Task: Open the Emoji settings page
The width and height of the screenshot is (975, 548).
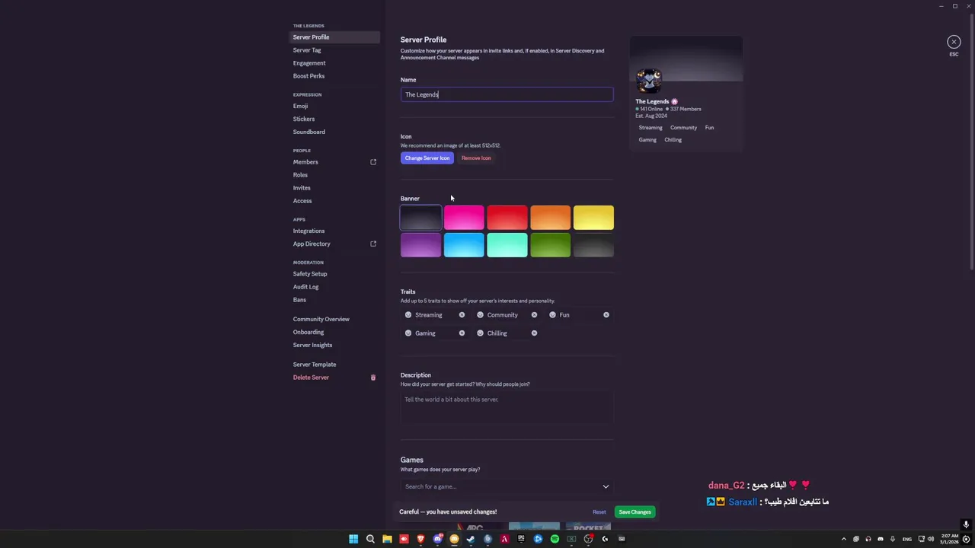Action: click(300, 106)
